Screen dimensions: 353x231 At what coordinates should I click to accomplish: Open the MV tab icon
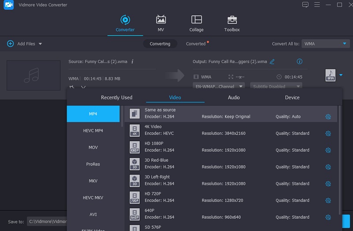(x=161, y=20)
